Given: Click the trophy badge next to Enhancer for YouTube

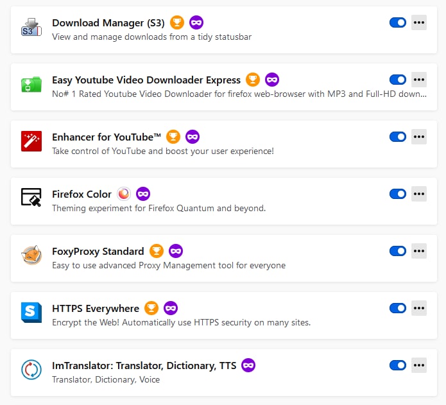Looking at the screenshot, I should pos(173,137).
